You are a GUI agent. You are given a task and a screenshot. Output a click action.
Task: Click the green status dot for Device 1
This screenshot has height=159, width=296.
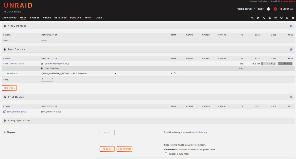[x=8, y=74]
